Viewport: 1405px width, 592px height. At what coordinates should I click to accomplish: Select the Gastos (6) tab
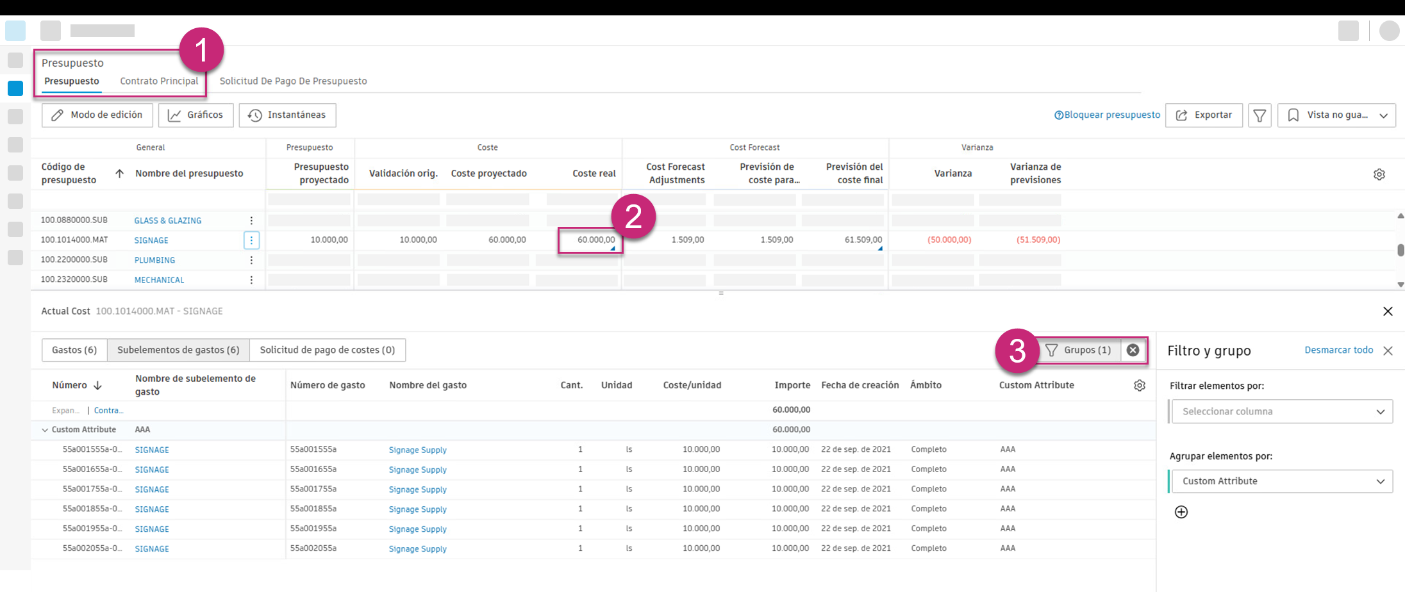[74, 350]
